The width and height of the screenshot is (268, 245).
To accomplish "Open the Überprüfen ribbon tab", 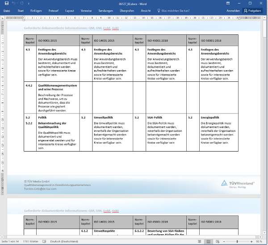I will (128, 10).
